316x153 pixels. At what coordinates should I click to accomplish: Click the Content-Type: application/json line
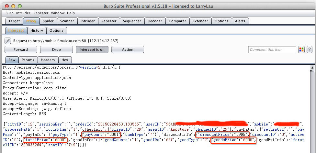37,78
